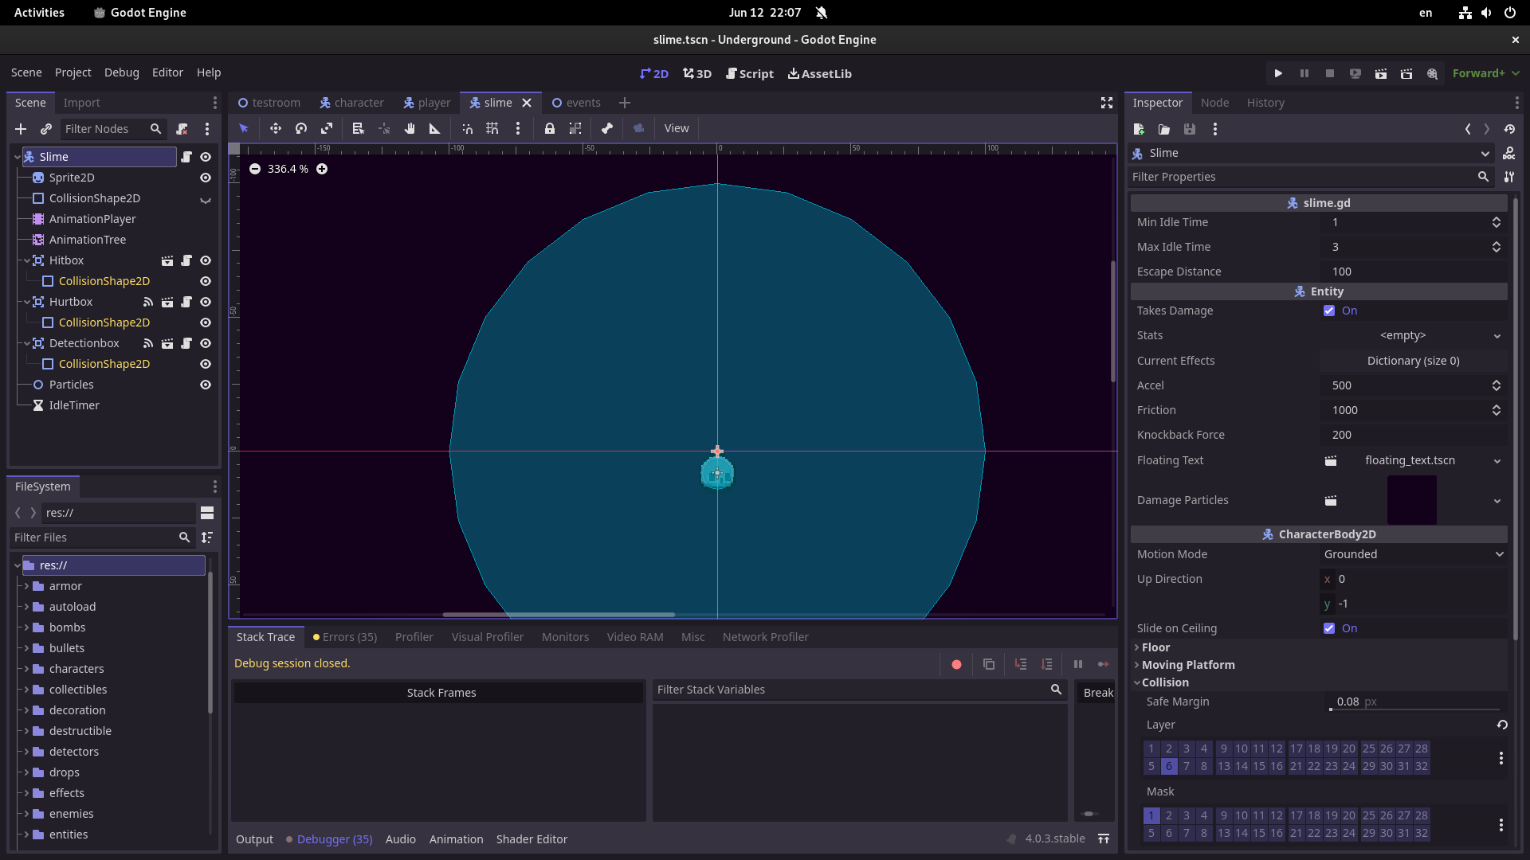The image size is (1530, 860).
Task: Toggle Slide on Ceiling off
Action: 1328,628
